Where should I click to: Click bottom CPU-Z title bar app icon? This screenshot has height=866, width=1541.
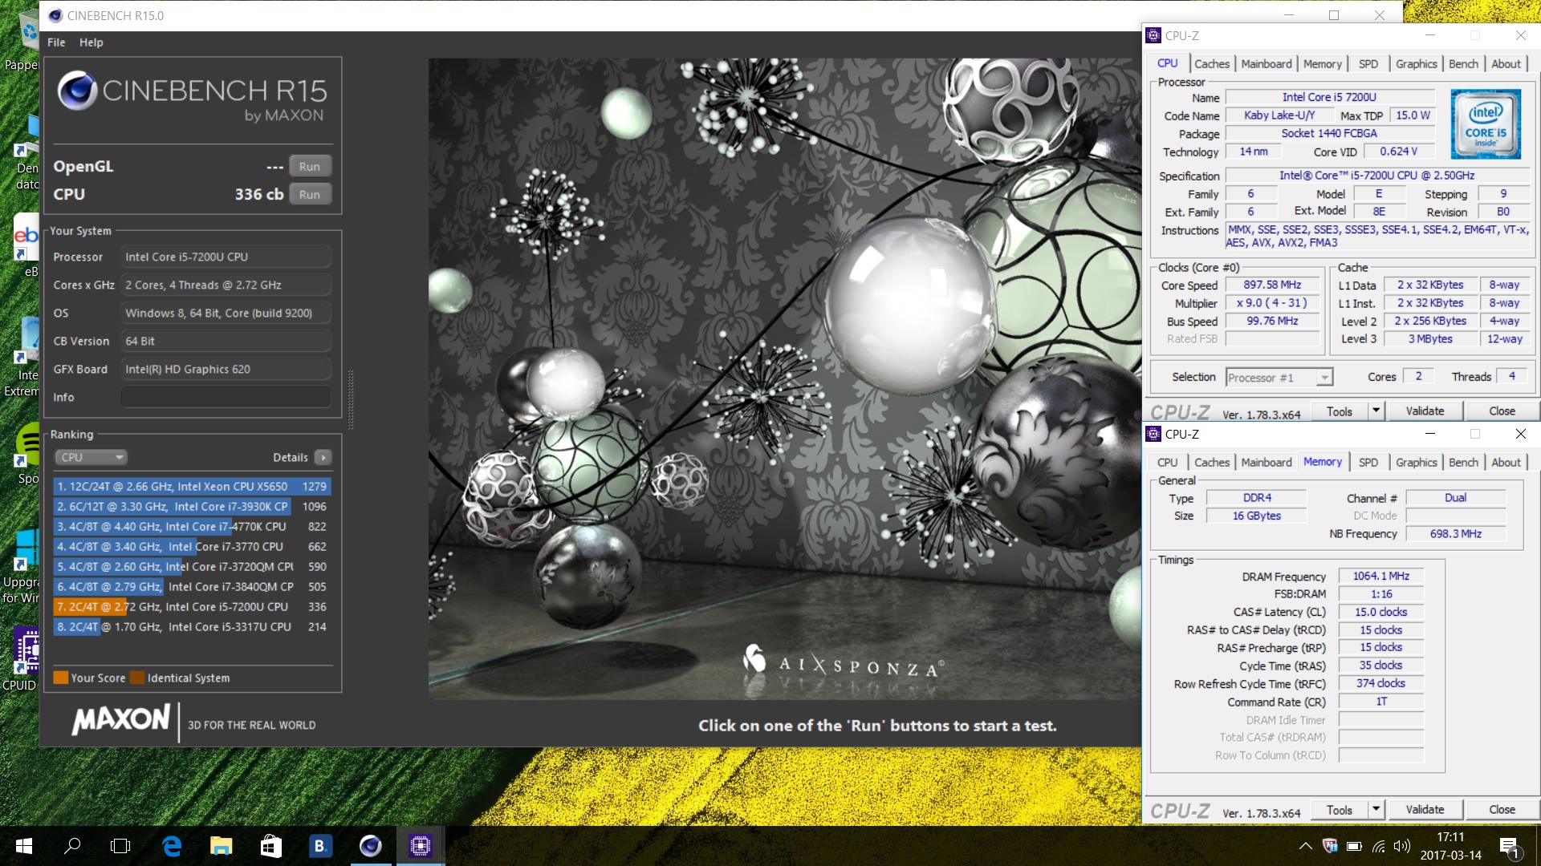point(1153,434)
